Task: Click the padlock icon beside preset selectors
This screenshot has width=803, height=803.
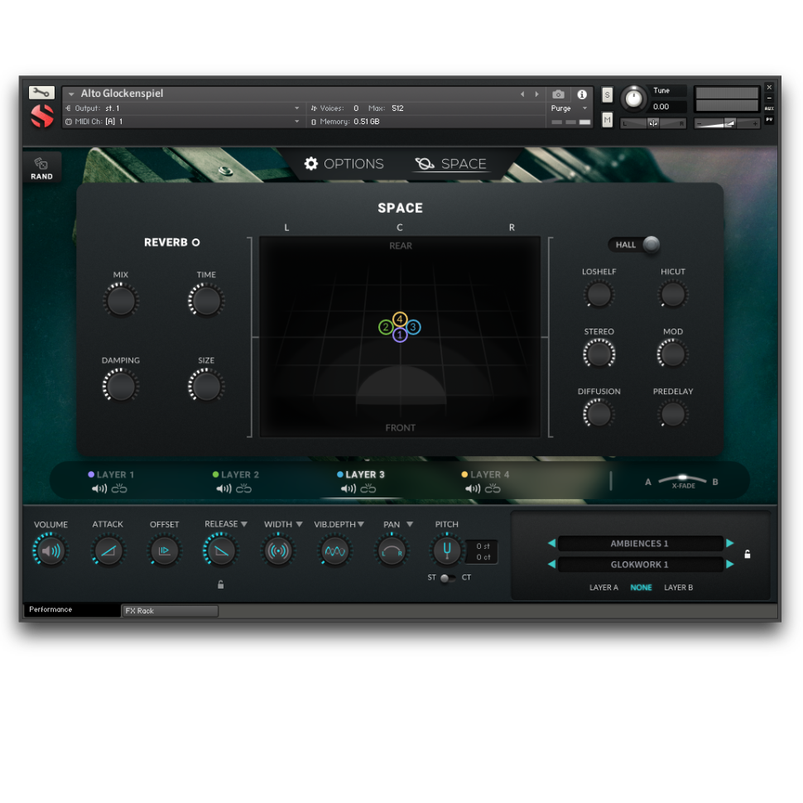Action: (748, 555)
